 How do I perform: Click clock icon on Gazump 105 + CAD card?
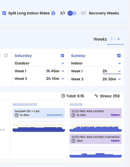[17, 115]
